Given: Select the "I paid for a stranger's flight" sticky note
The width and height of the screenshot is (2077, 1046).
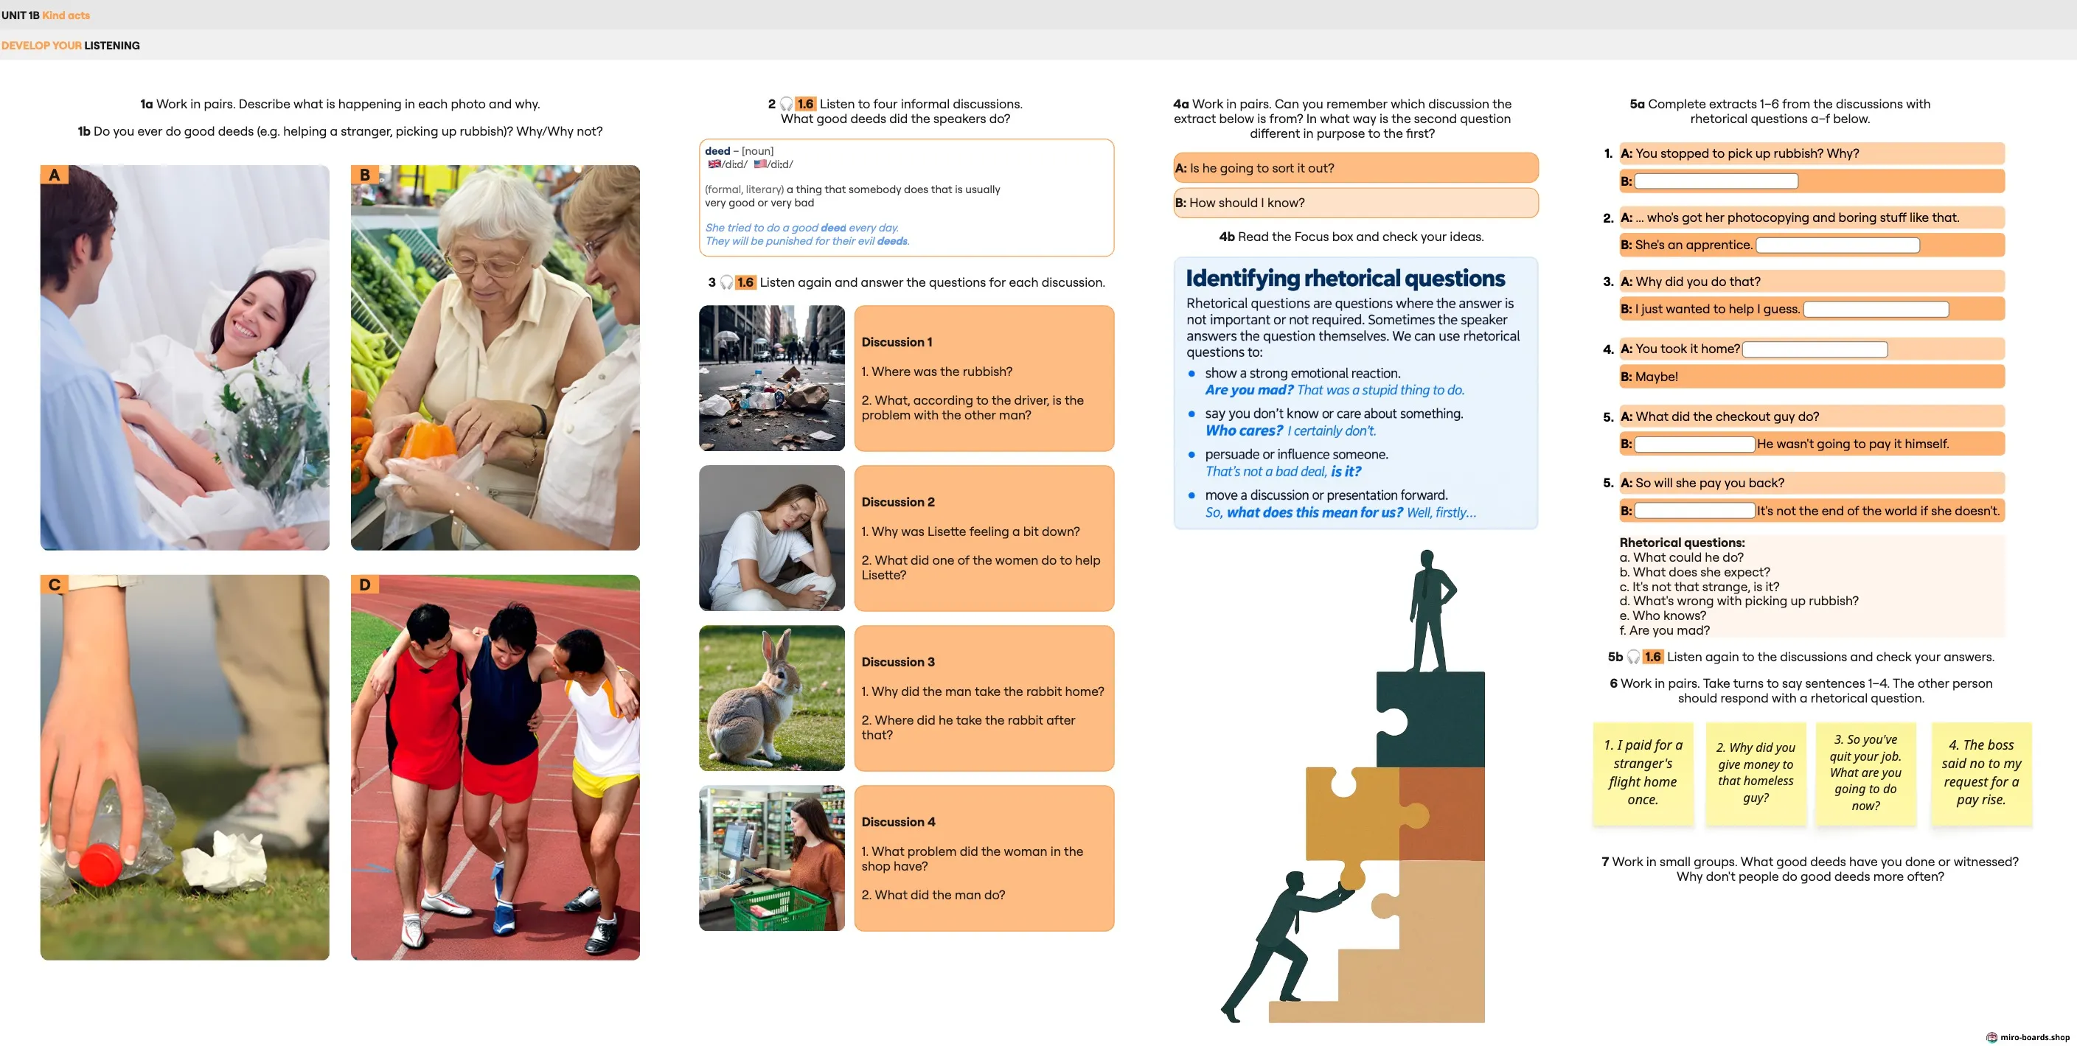Looking at the screenshot, I should (x=1643, y=773).
